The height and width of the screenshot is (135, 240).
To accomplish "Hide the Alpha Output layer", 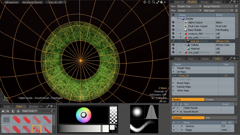I will (x=173, y=22).
